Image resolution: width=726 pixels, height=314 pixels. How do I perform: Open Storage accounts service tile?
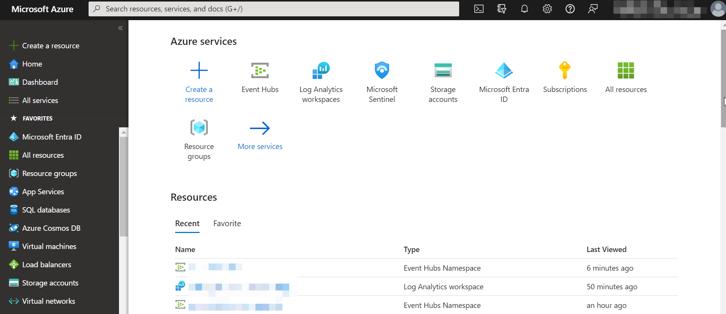click(443, 82)
